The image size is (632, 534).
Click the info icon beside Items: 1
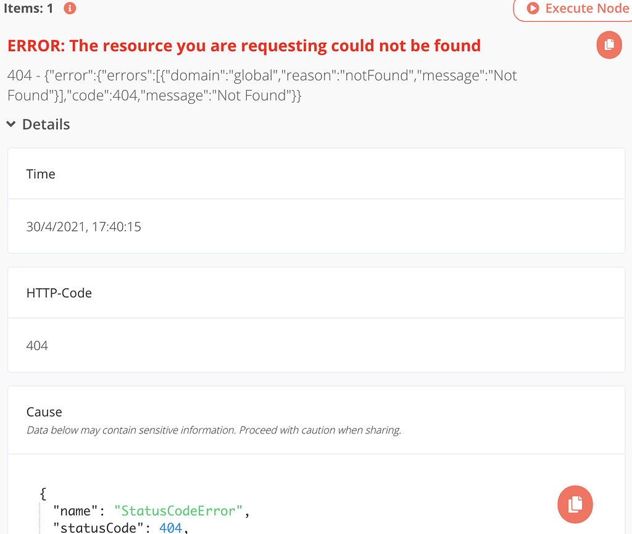pyautogui.click(x=70, y=9)
